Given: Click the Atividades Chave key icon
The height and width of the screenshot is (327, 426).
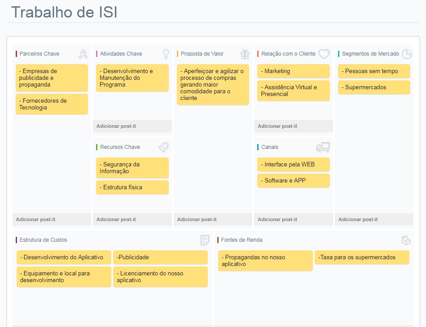Looking at the screenshot, I should pyautogui.click(x=166, y=54).
